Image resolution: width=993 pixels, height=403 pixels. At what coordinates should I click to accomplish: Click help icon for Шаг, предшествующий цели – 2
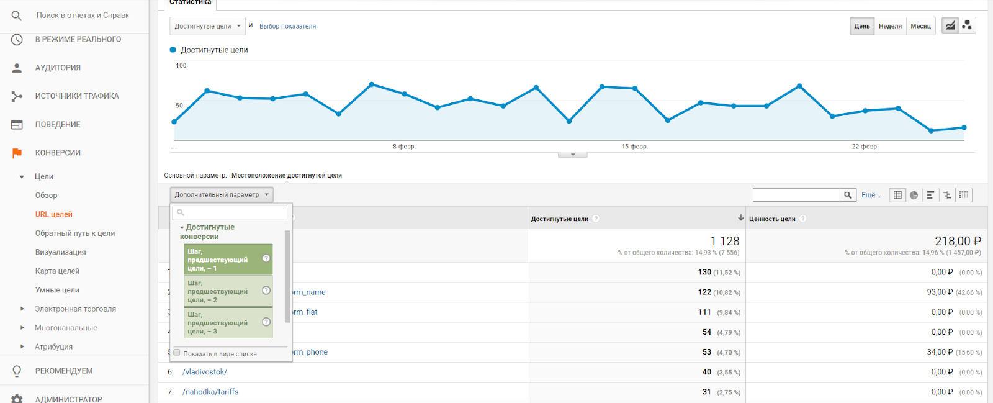[x=266, y=290]
